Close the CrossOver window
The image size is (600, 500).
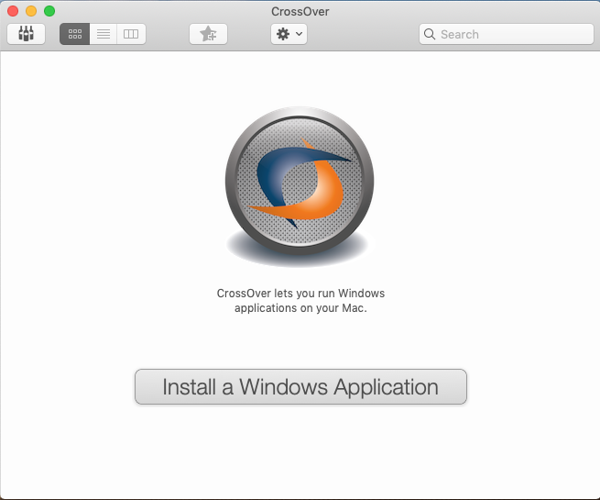coord(13,11)
